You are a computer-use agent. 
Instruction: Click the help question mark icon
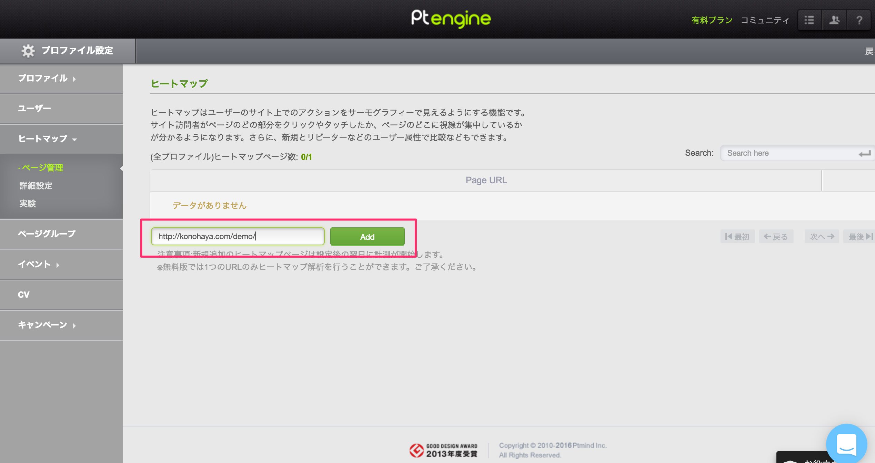[859, 20]
